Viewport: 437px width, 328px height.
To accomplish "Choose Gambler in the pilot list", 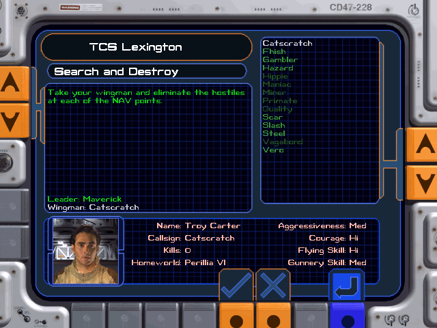I will (x=280, y=60).
